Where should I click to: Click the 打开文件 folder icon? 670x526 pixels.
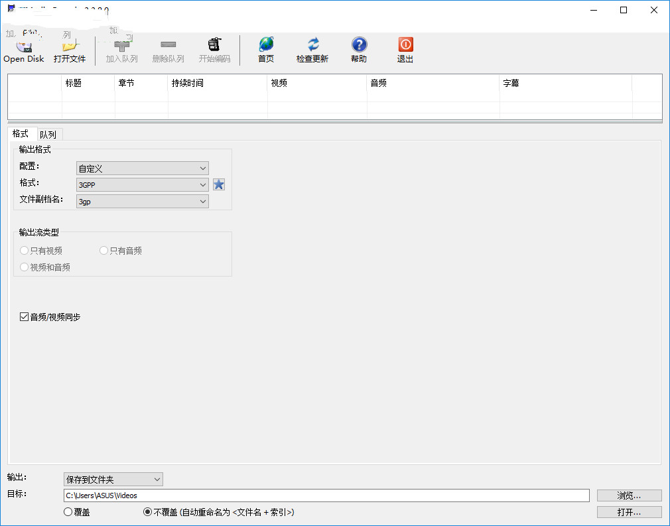(70, 46)
